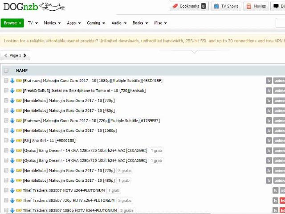The image size is (285, 214).
Task: Tick checkbox for Erai-raws Mahoujin Guru Guru 720p
Action: click(x=6, y=120)
